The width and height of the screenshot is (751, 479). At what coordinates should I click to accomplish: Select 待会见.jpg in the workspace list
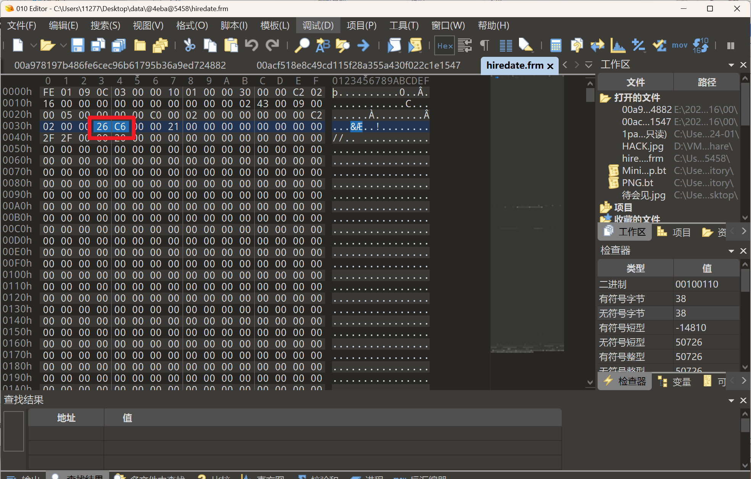pyautogui.click(x=643, y=195)
